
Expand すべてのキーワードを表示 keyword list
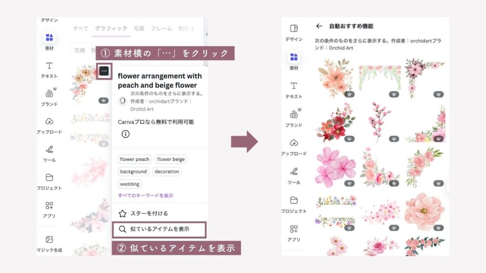[x=145, y=195]
